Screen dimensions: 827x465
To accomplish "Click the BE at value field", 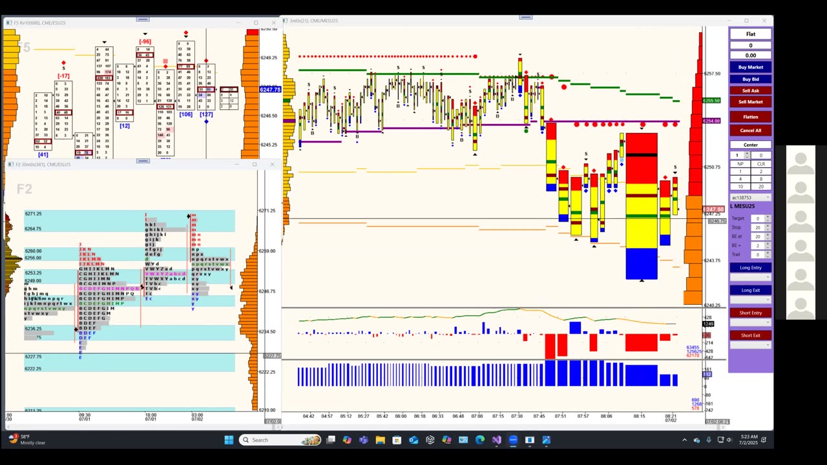I will [x=758, y=237].
